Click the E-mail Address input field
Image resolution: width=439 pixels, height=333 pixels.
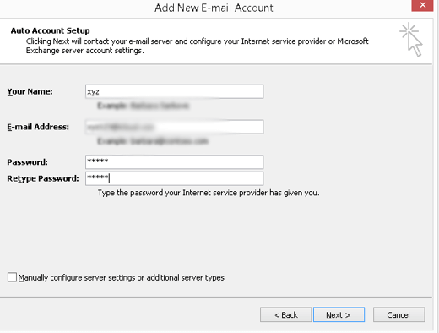pos(174,127)
